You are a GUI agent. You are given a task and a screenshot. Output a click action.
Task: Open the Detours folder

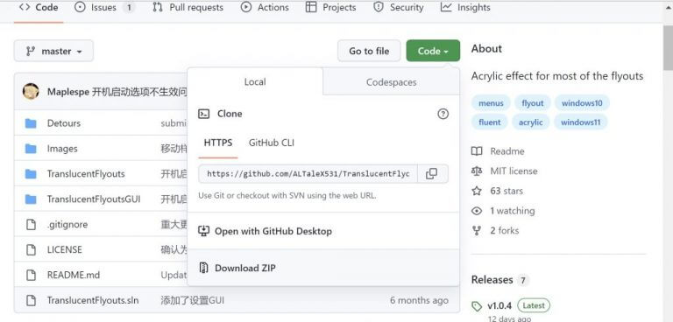pos(63,123)
